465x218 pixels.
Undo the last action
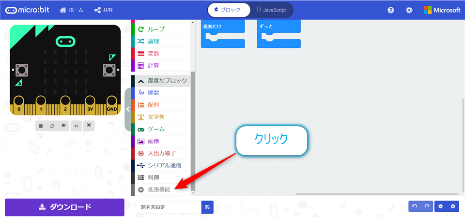coord(415,206)
